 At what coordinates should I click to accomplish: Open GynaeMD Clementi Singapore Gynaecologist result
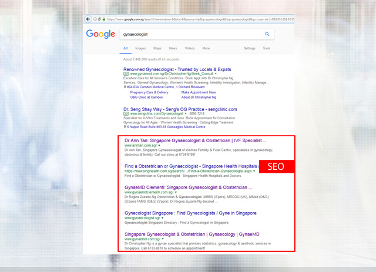pyautogui.click(x=188, y=187)
